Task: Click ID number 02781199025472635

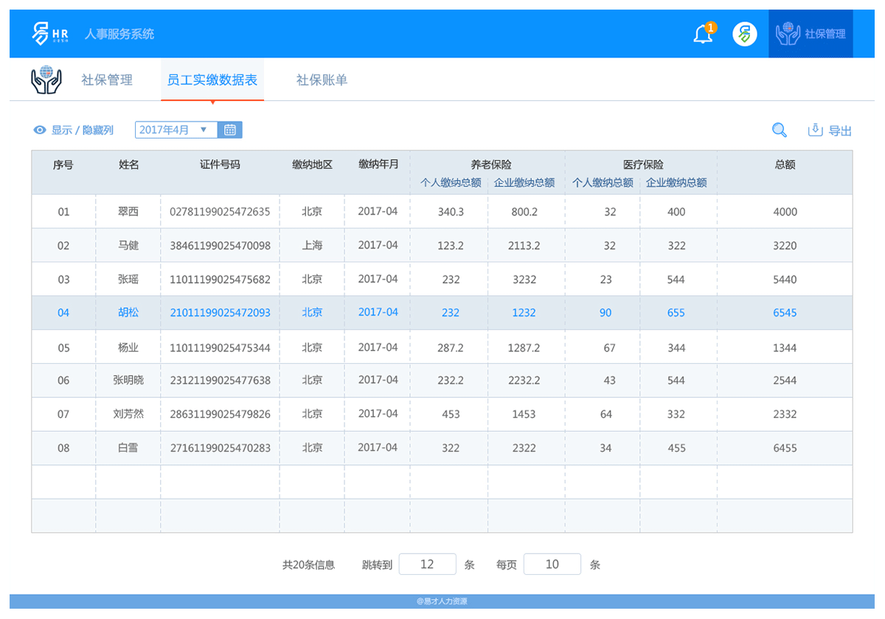Action: tap(220, 212)
